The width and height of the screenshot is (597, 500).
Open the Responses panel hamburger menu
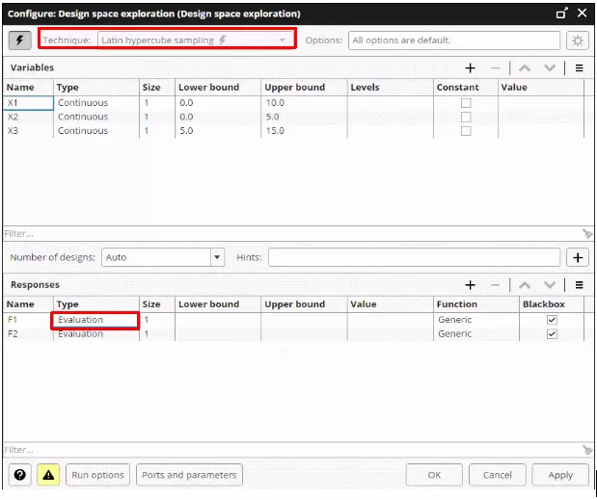point(580,285)
